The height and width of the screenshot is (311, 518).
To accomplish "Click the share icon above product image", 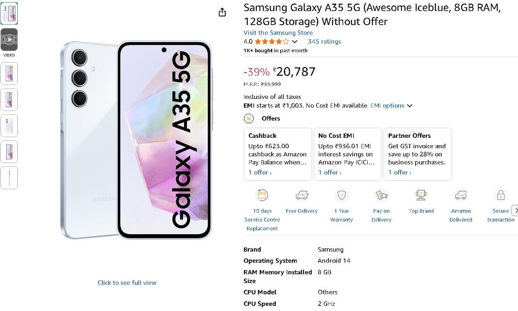I will (x=222, y=13).
